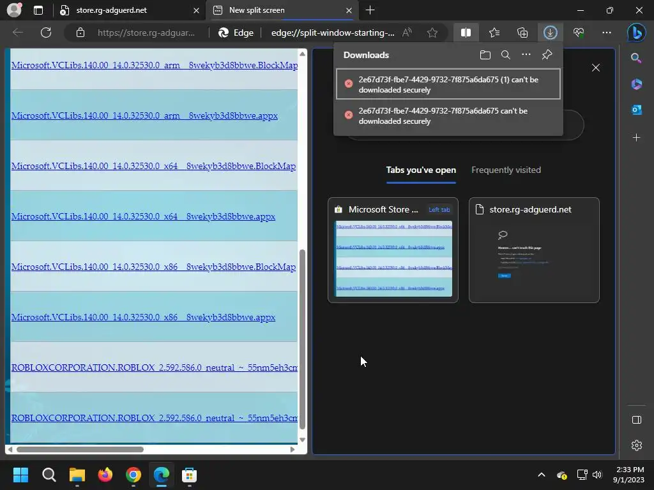Open the VCLibs arm appx link
This screenshot has height=490, width=654.
(144, 116)
